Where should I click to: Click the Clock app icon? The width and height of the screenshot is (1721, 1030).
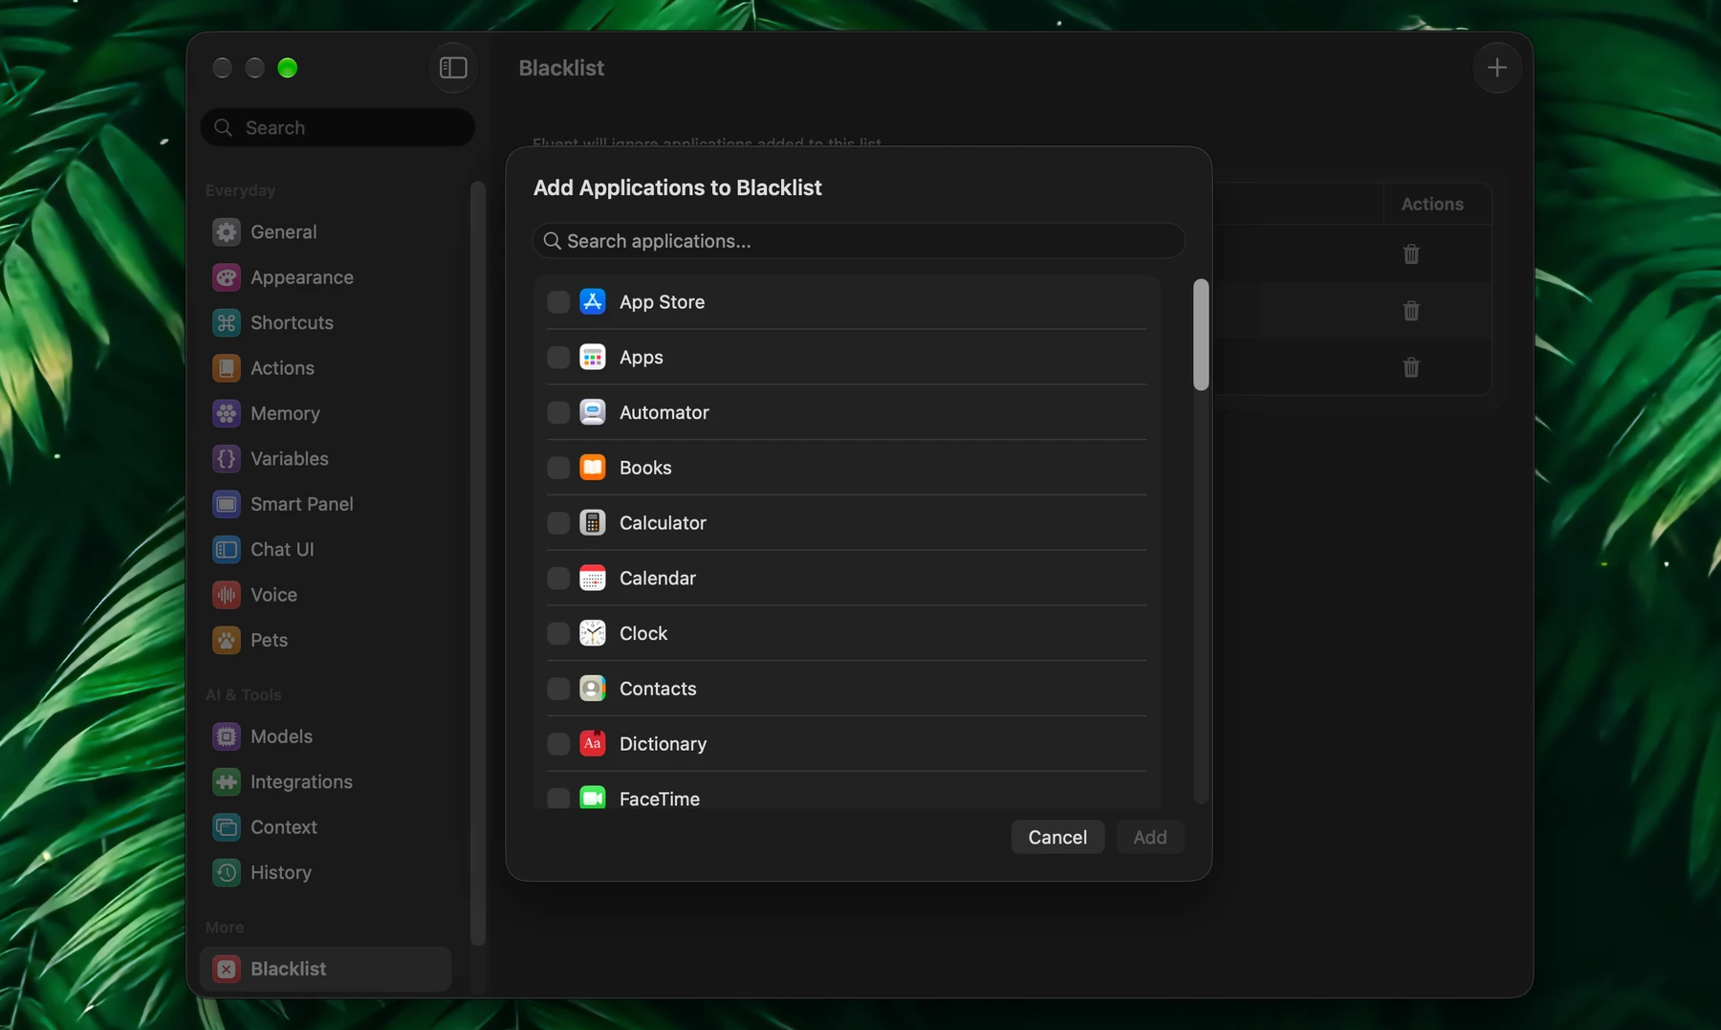click(593, 634)
